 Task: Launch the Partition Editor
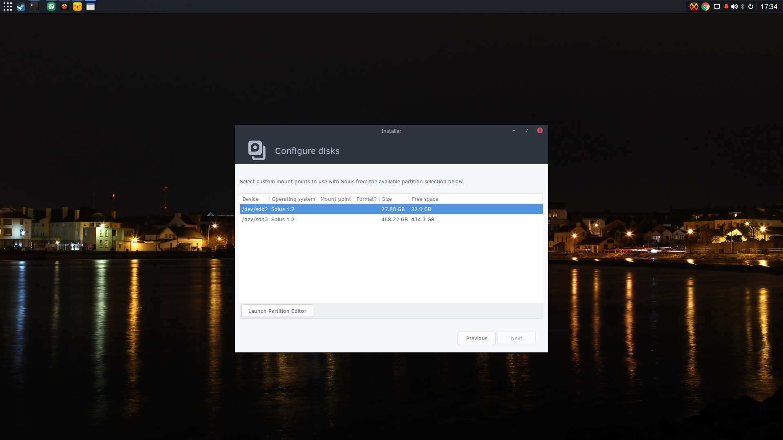click(277, 311)
